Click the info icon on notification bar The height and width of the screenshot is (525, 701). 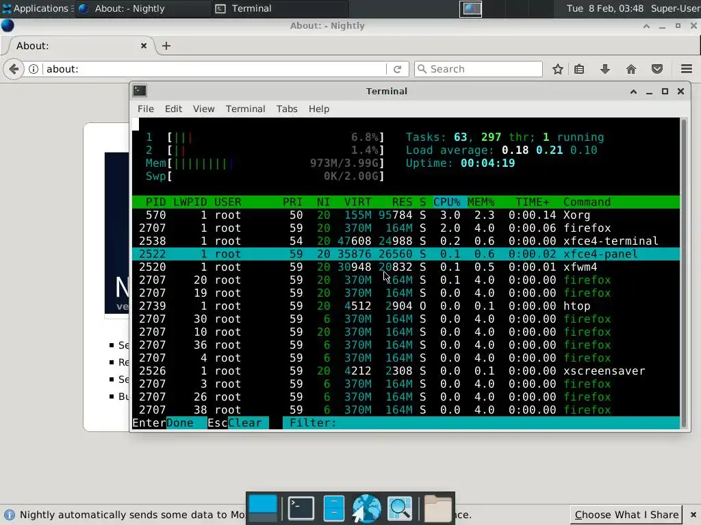[9, 515]
